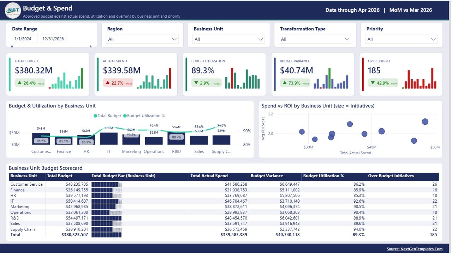
Task: Click the 185 Over Budget card value
Action: (x=374, y=70)
